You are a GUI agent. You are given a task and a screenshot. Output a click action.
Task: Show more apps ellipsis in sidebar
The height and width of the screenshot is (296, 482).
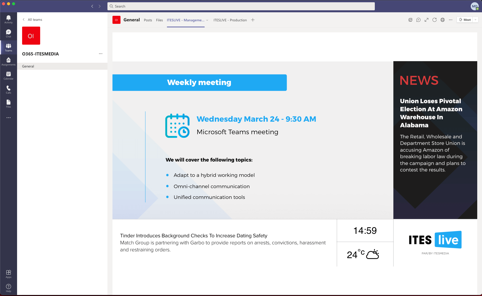point(9,118)
